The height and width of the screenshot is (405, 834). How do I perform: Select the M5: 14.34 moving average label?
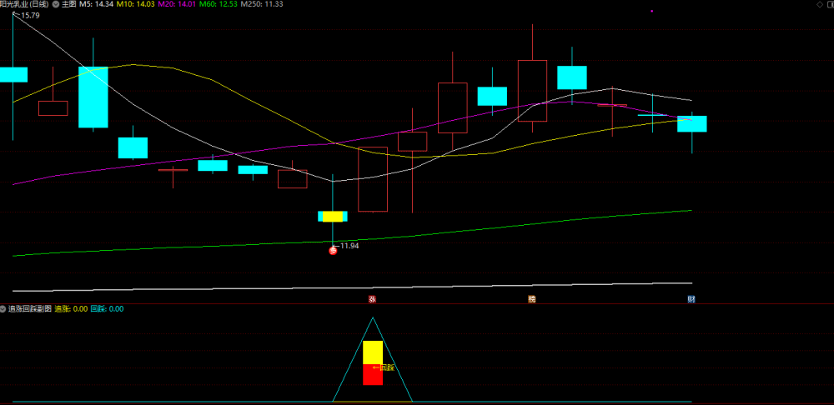point(96,4)
